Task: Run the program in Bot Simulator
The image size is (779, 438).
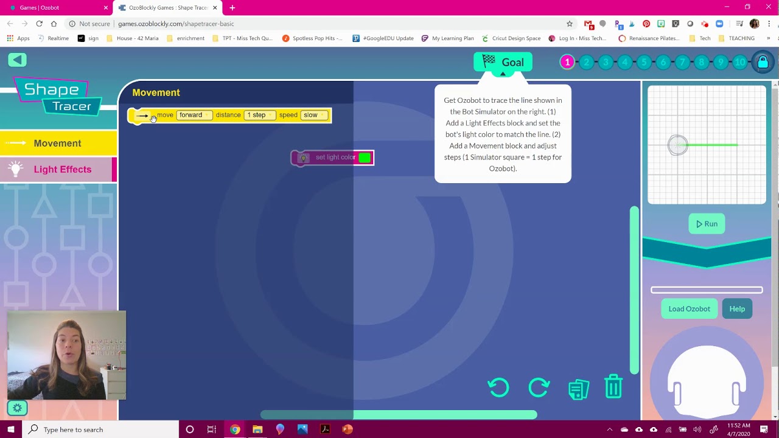Action: click(707, 224)
